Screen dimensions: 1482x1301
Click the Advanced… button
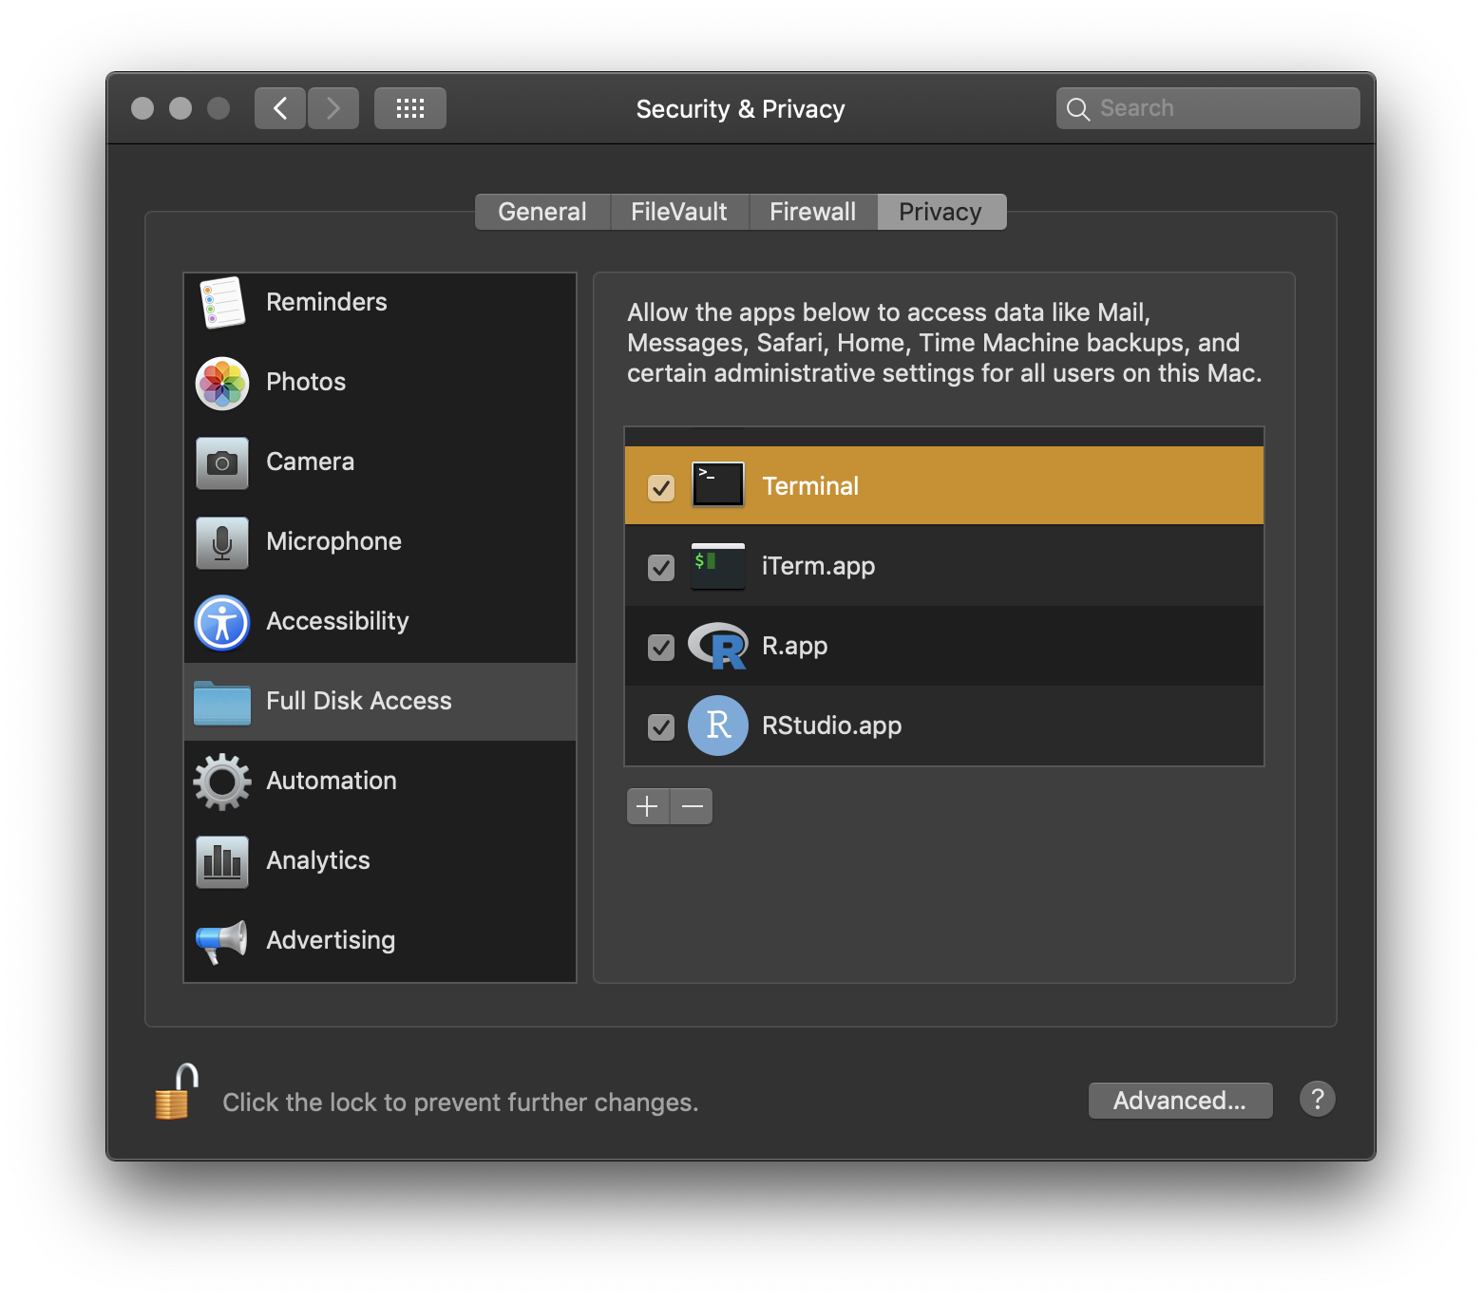click(1179, 1101)
